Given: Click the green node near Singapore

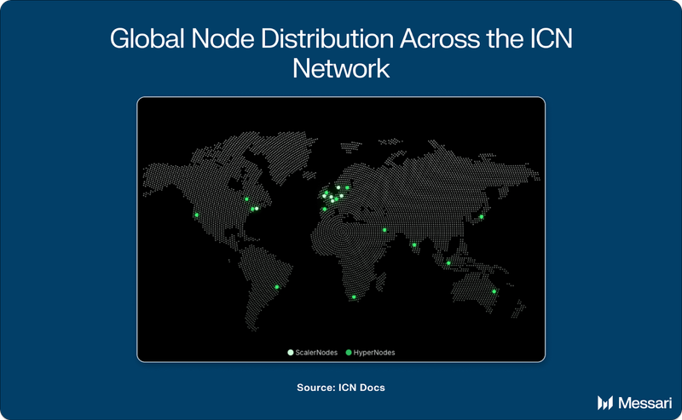Looking at the screenshot, I should tap(448, 263).
